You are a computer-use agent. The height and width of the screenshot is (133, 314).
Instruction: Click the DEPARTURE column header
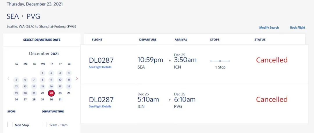pyautogui.click(x=148, y=40)
